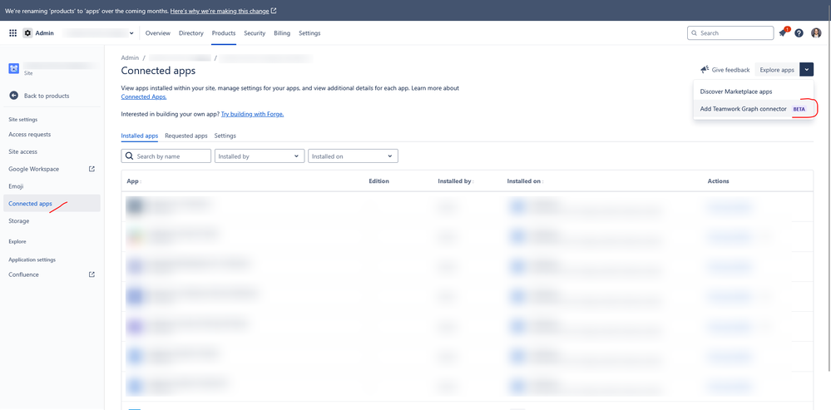Click the Search by name field
This screenshot has width=831, height=410.
(x=166, y=156)
